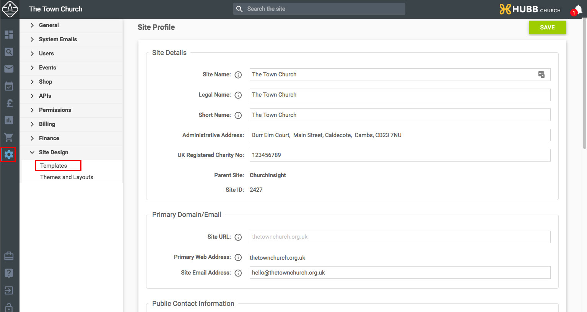Expand the System Emails section
The width and height of the screenshot is (587, 312).
pyautogui.click(x=71, y=39)
